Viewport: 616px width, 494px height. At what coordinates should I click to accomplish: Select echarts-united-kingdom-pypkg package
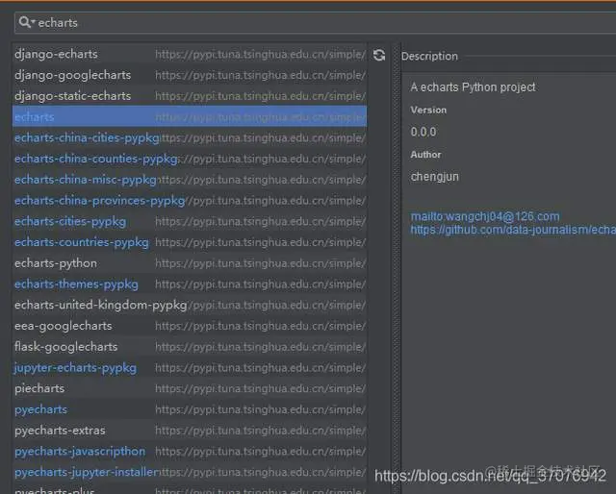[190, 305]
